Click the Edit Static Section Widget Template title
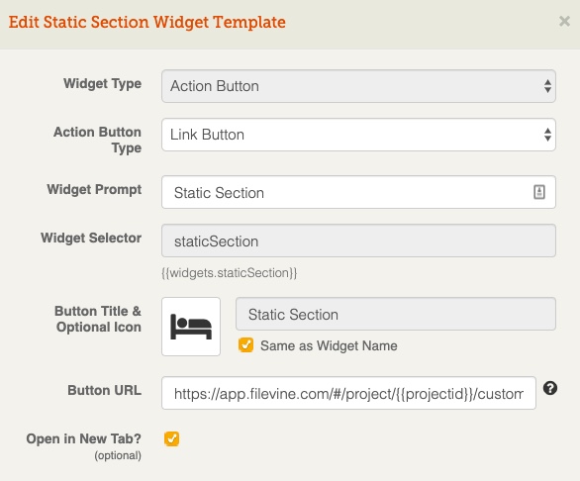 [147, 22]
